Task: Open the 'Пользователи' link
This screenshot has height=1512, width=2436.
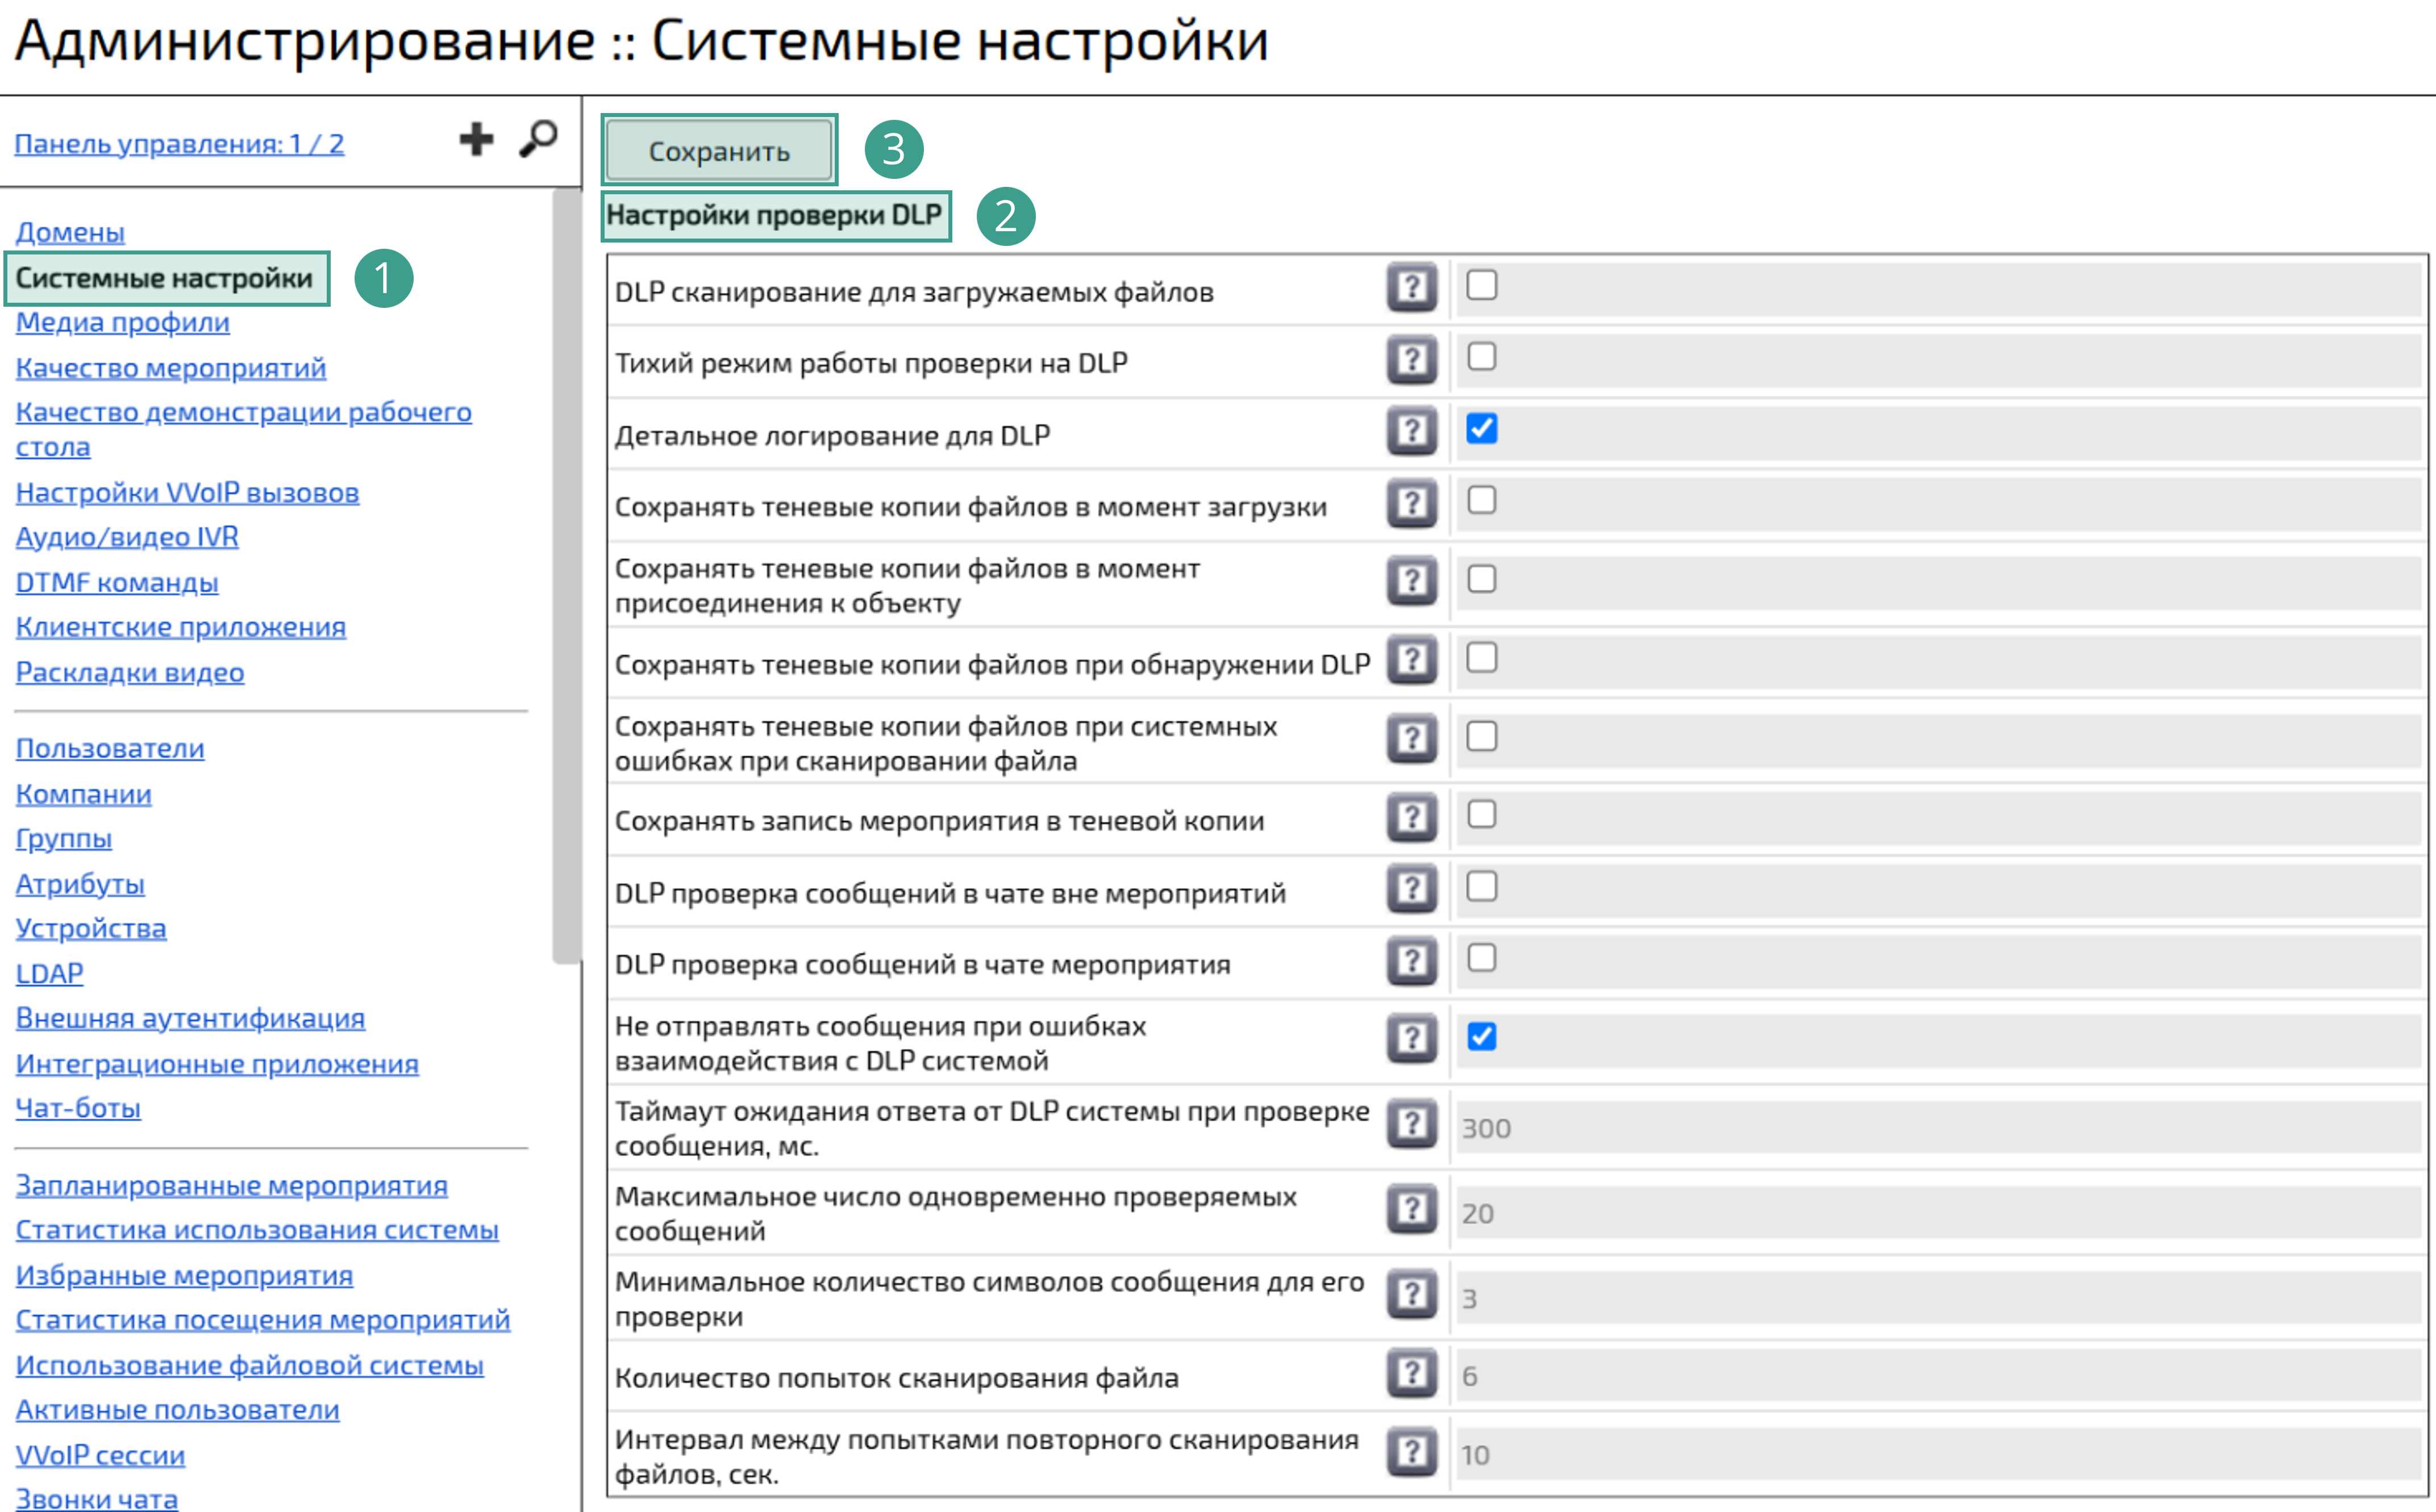Action: [x=109, y=748]
